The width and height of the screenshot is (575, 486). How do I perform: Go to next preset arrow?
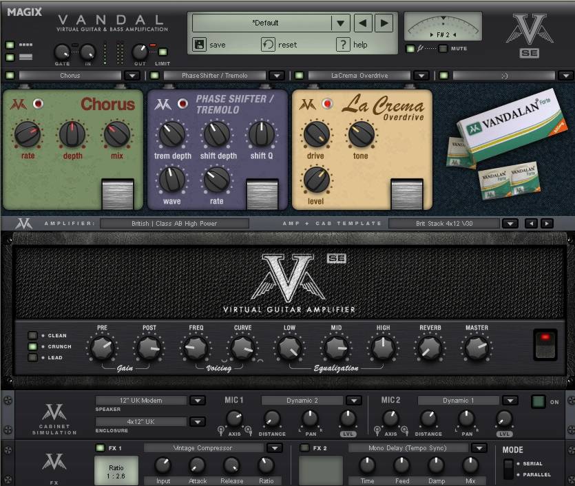tap(384, 23)
